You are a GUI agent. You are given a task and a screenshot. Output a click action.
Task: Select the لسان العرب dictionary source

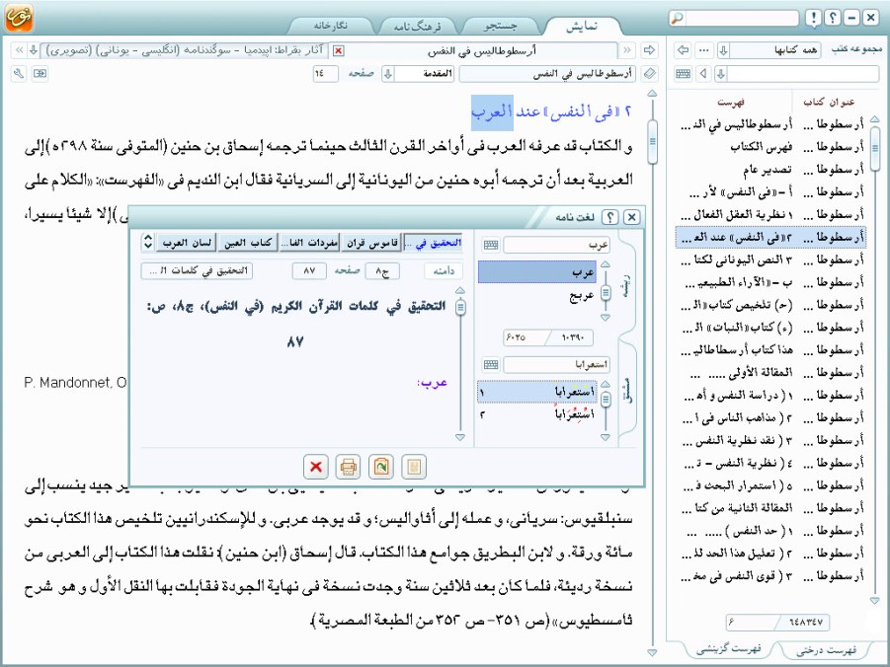187,243
